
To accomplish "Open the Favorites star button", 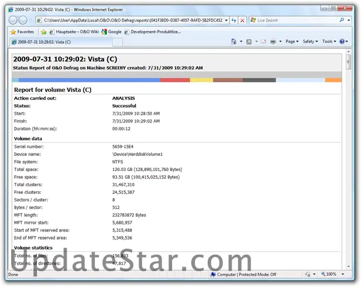I will tap(13, 32).
